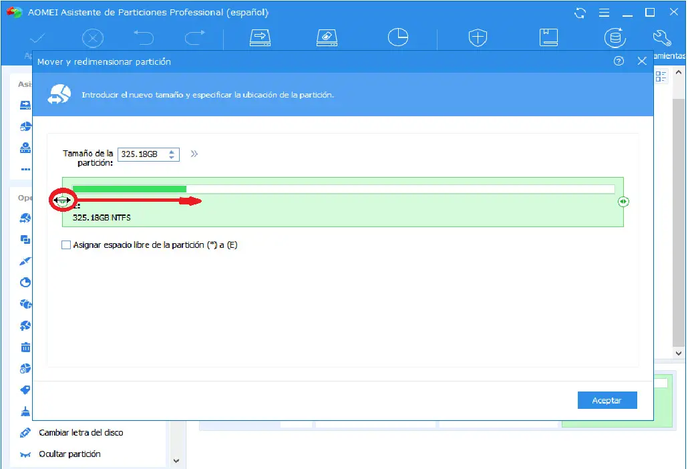Click the main window scrollbar up arrow

679,72
